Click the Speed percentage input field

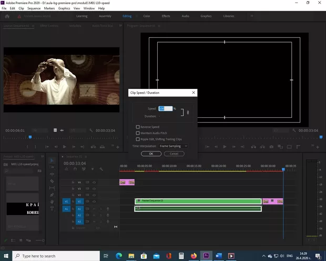165,108
